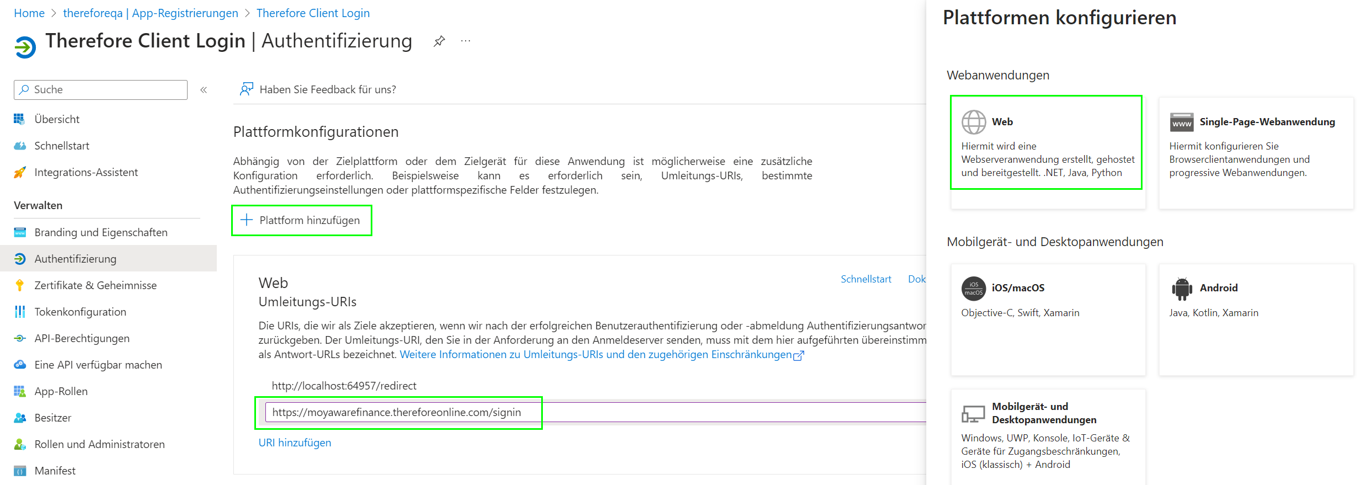
Task: Click the pin icon beside Authentifizierung title
Action: (x=439, y=41)
